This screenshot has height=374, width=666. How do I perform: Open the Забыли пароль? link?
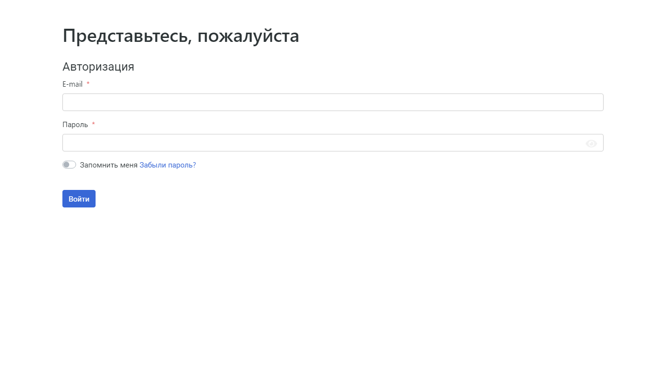tap(168, 165)
